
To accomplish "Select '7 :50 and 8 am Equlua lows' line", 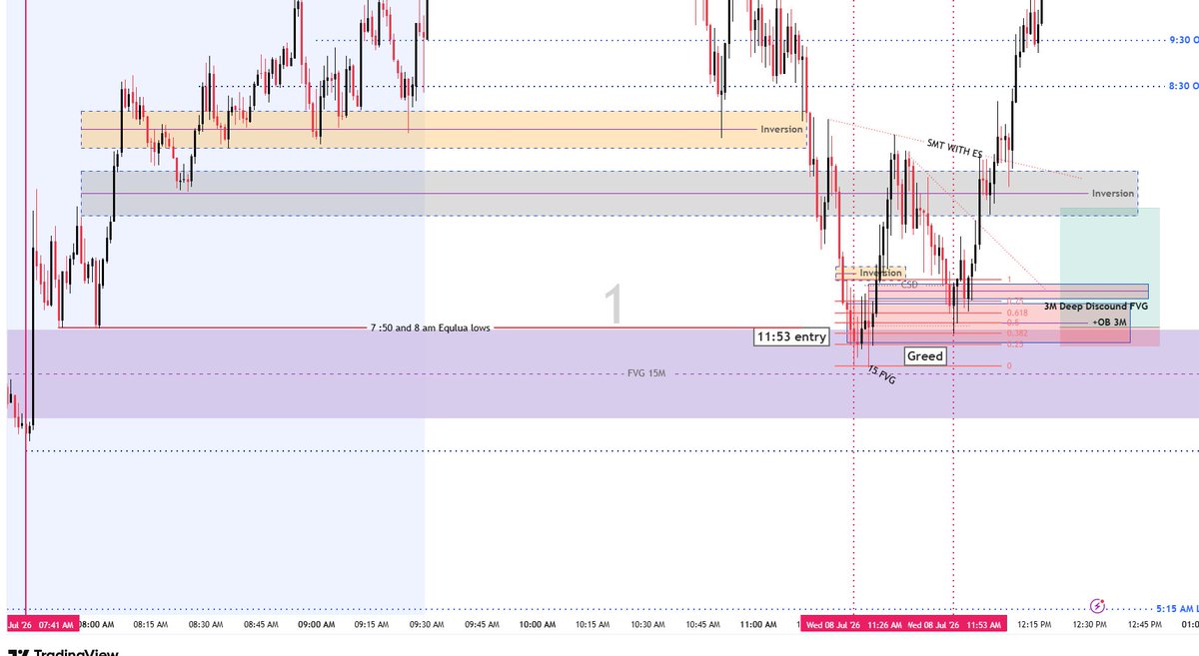I will [x=430, y=328].
